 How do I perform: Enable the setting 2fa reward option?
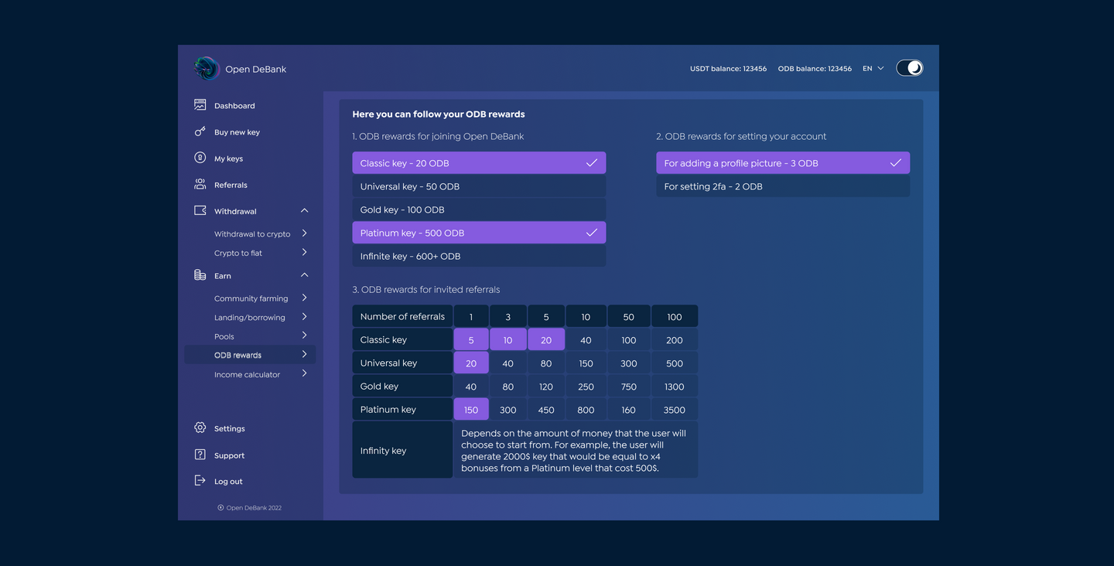tap(782, 186)
